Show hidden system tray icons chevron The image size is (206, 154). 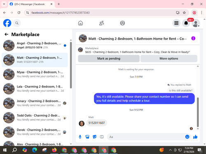pyautogui.click(x=170, y=150)
